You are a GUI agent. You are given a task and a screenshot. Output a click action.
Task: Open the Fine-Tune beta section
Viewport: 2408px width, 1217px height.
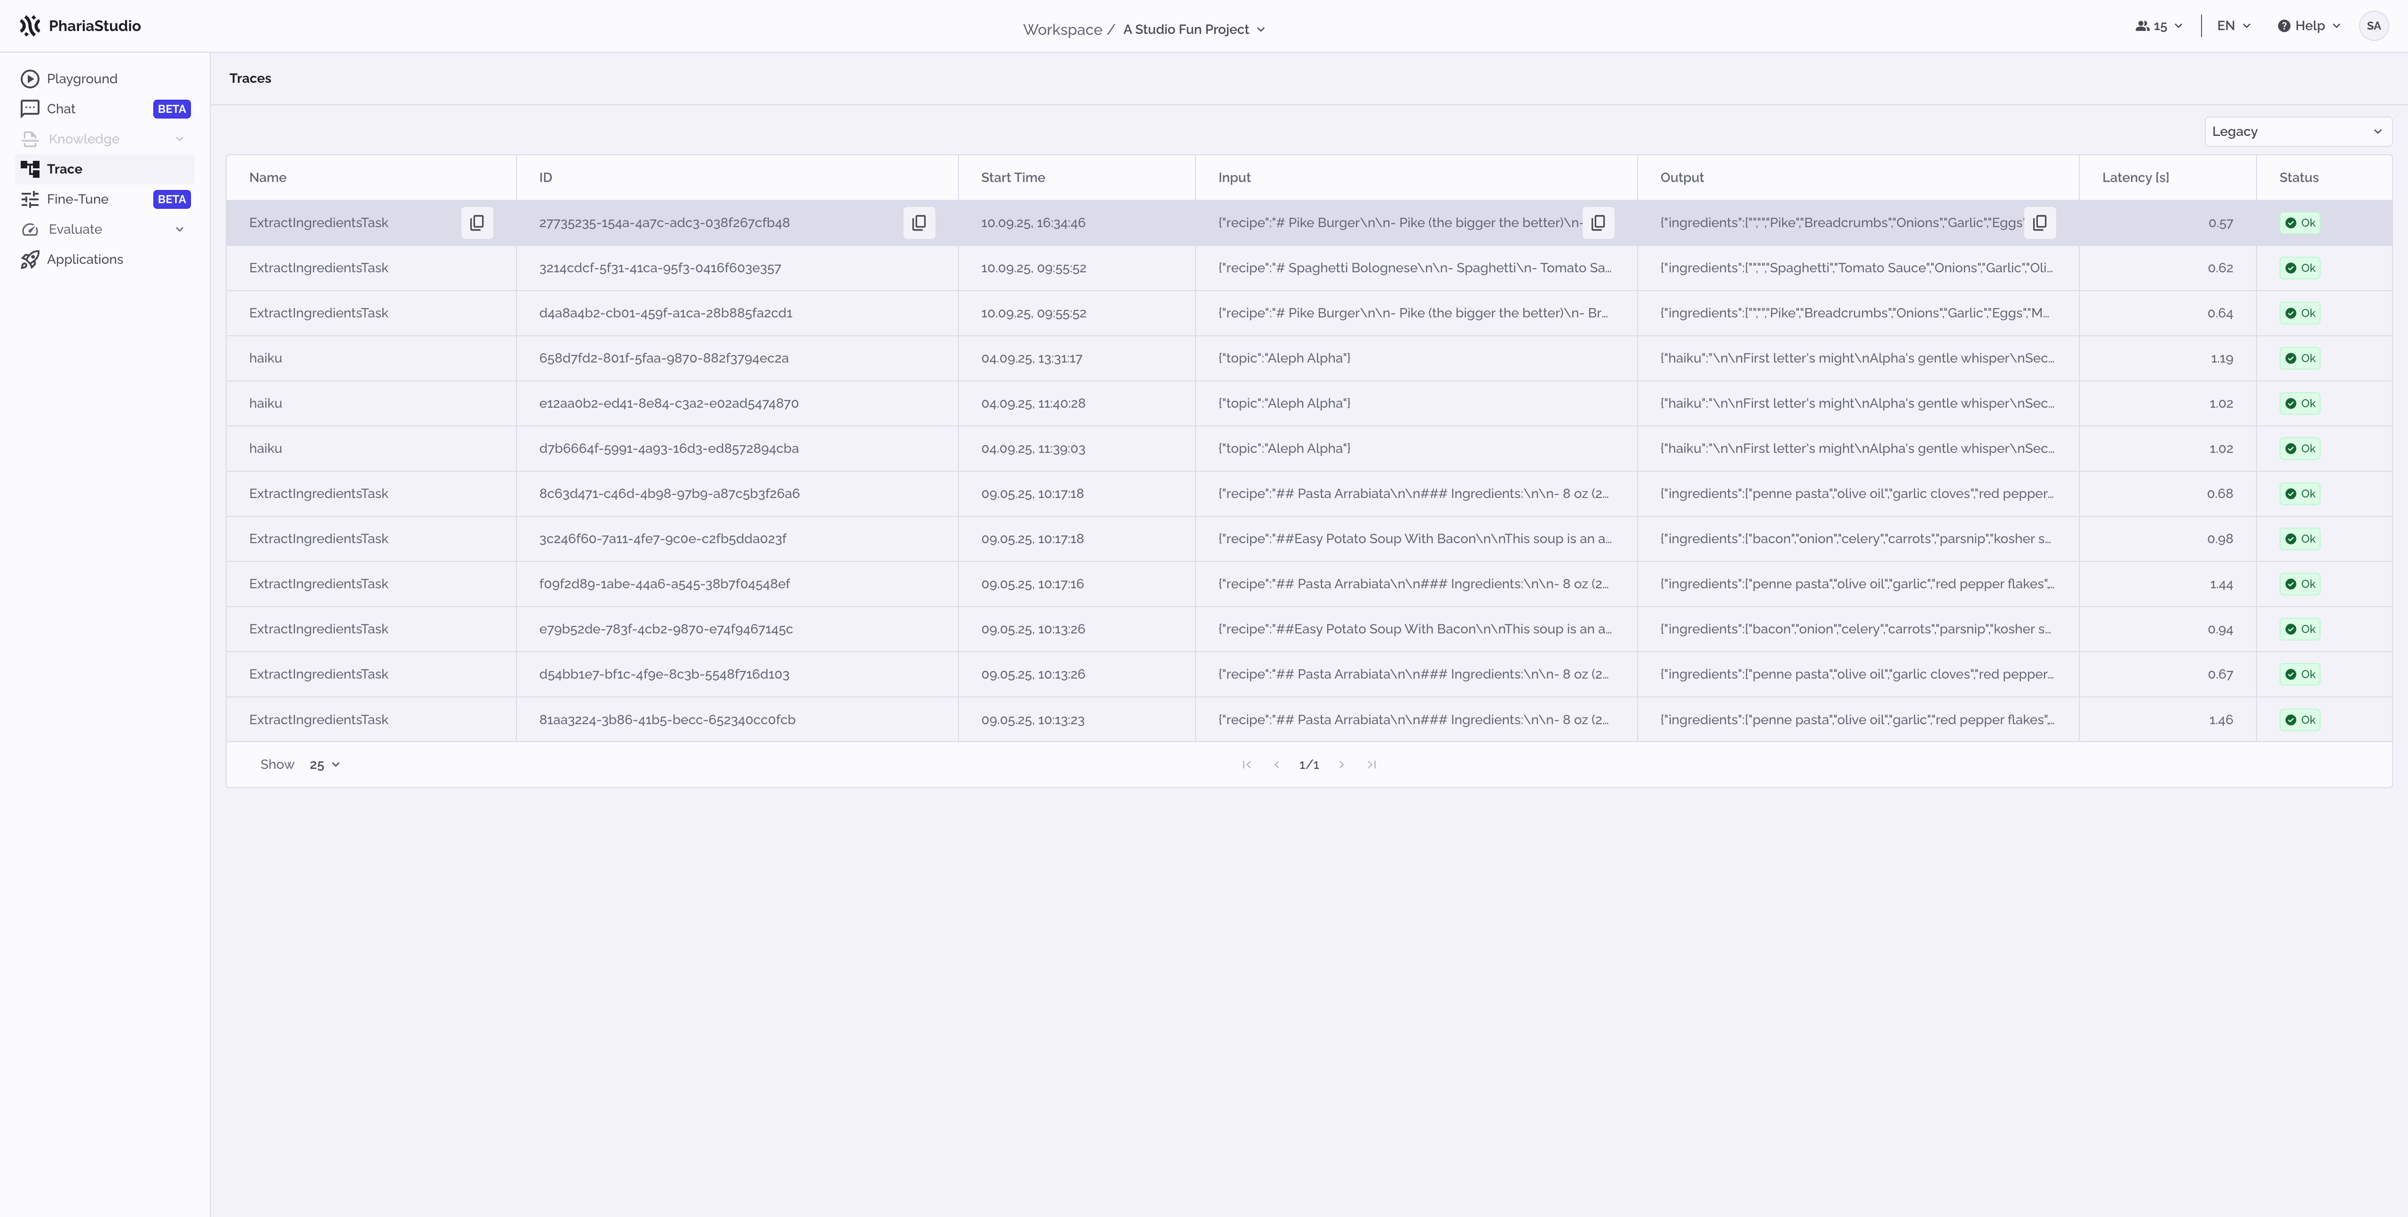(x=78, y=199)
